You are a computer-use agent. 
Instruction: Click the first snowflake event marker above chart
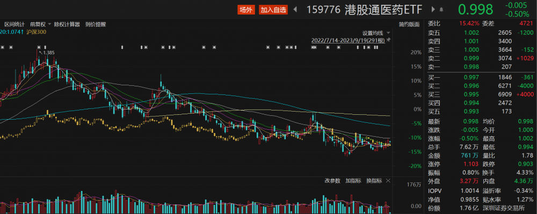coord(3,47)
